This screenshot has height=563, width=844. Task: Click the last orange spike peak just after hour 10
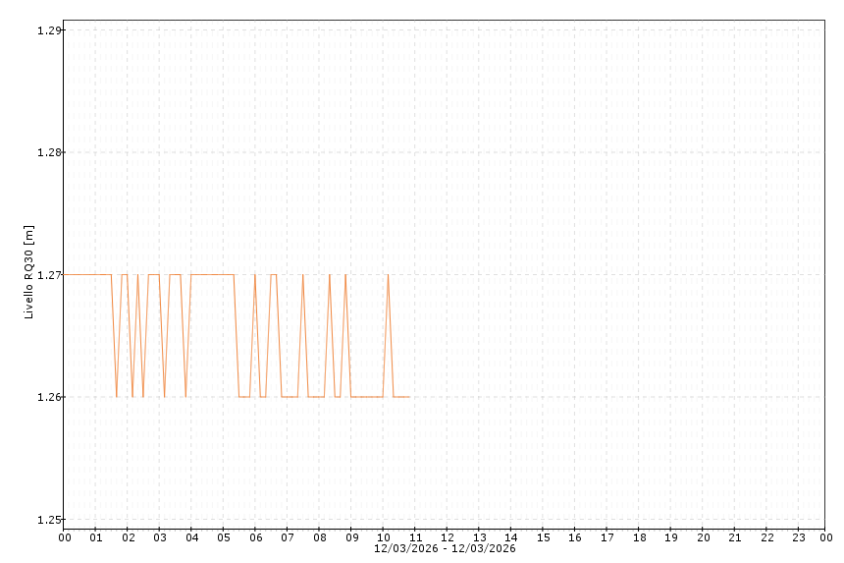(x=388, y=275)
